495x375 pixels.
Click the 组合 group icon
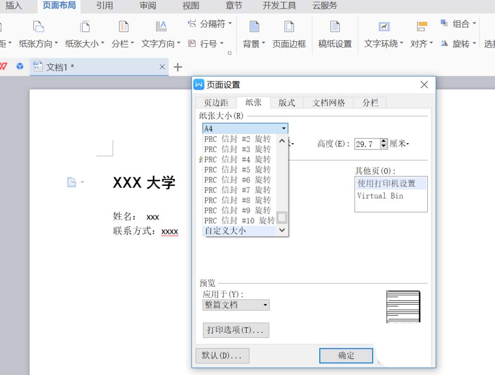444,23
